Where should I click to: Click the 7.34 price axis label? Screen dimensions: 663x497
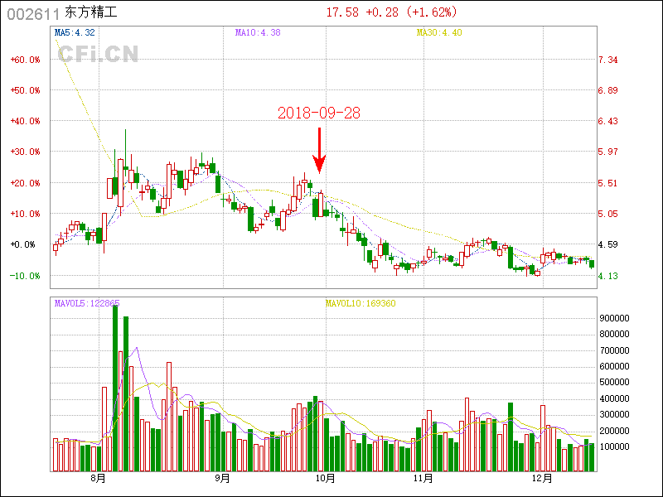coord(608,60)
